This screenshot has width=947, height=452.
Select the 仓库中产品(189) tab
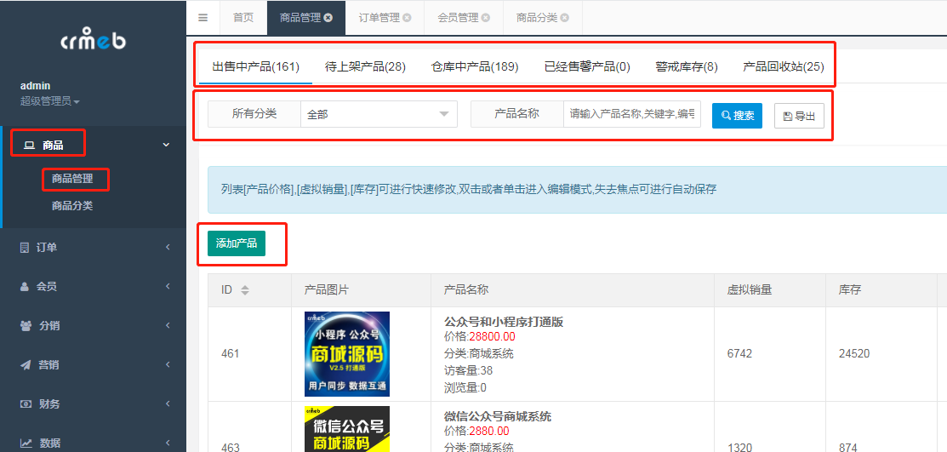click(x=475, y=66)
